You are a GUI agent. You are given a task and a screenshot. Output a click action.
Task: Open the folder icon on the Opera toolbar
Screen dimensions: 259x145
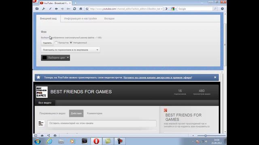point(37,9)
